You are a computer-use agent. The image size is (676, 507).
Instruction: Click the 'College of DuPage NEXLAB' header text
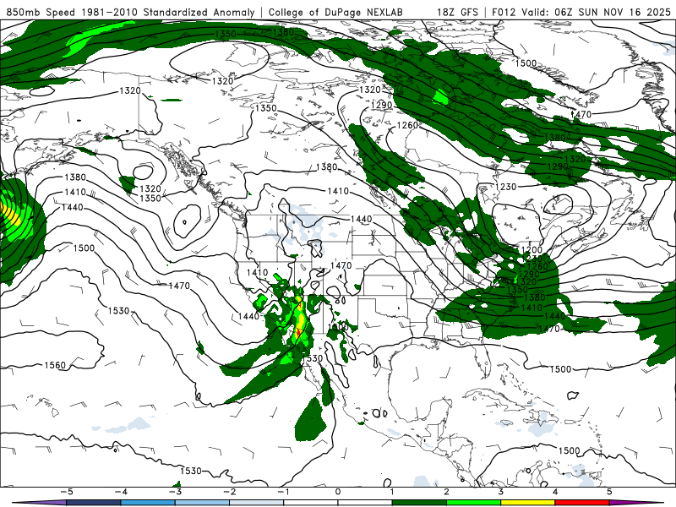coord(335,12)
